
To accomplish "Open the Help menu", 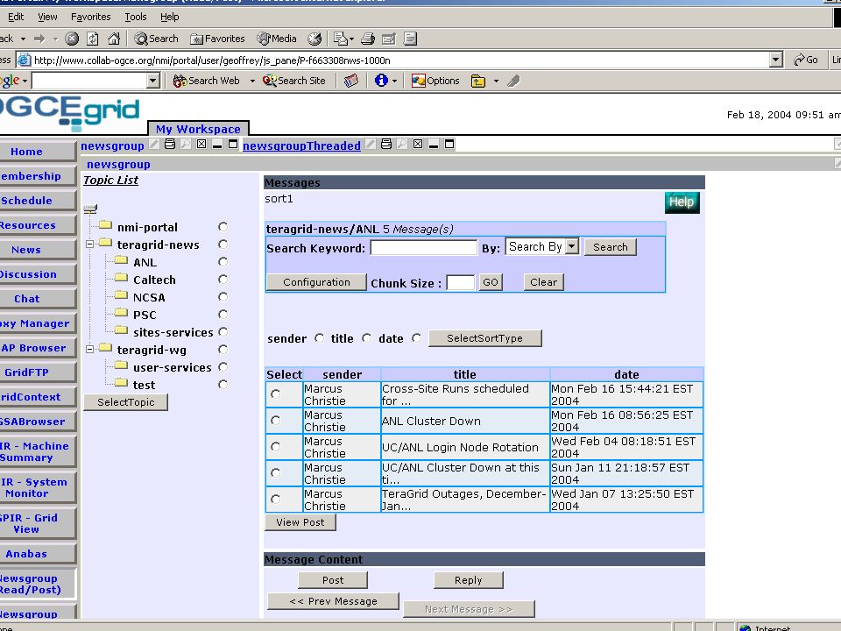I will point(169,17).
